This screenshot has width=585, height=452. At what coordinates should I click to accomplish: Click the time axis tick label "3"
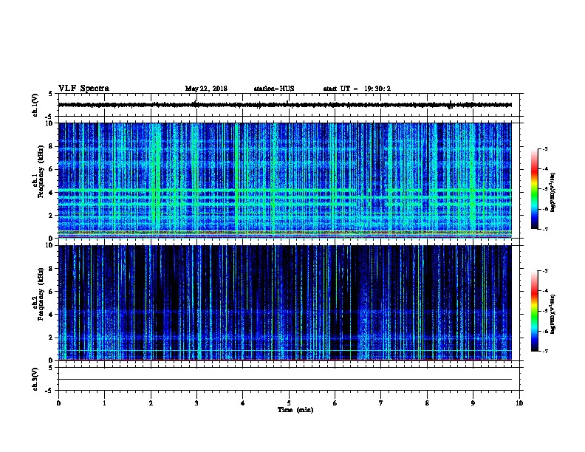[x=196, y=403]
